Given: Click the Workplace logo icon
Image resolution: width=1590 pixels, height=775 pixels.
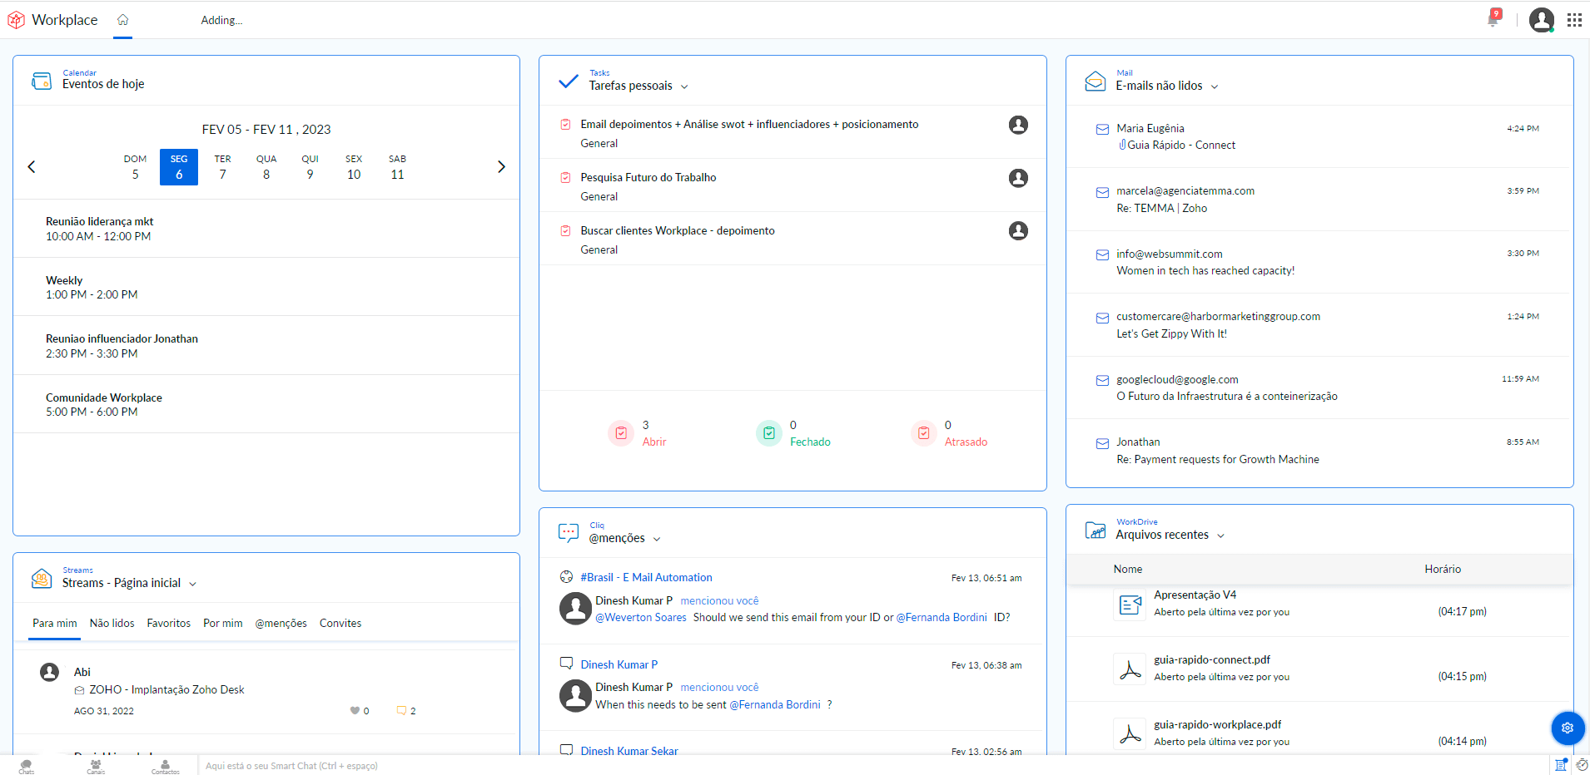Looking at the screenshot, I should tap(16, 20).
